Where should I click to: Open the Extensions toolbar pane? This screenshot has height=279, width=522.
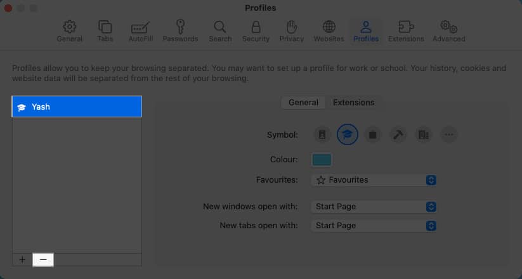[406, 32]
